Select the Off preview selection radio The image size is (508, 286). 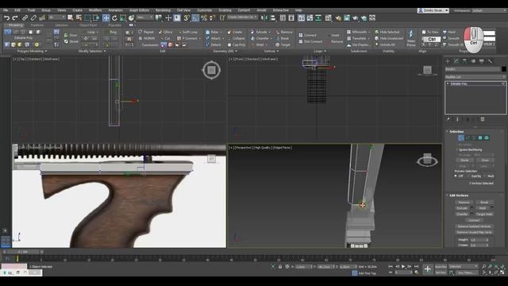coord(456,176)
